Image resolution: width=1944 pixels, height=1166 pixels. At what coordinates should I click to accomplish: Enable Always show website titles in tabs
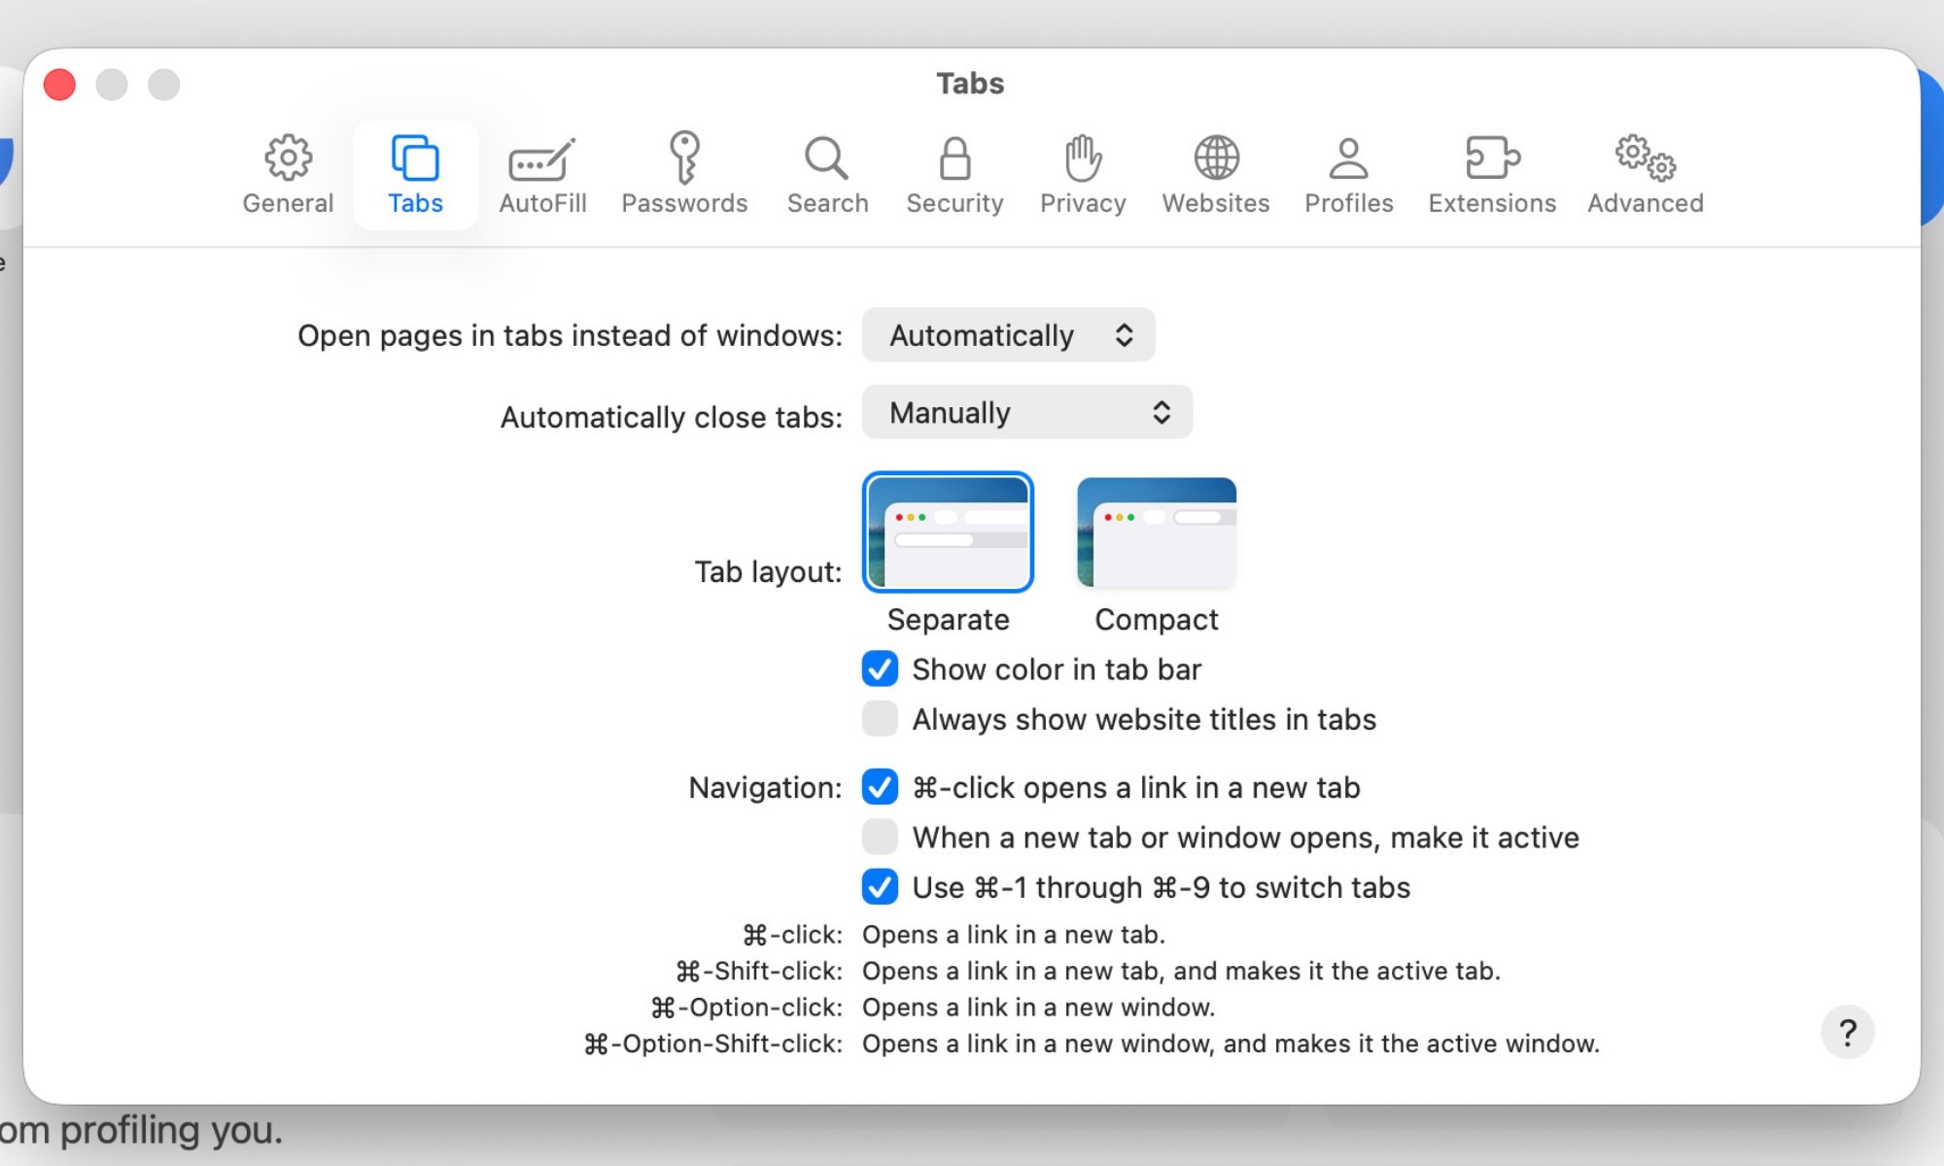[879, 719]
